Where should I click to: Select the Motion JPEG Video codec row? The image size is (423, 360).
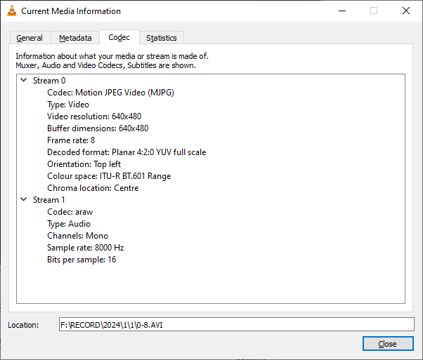pos(110,93)
